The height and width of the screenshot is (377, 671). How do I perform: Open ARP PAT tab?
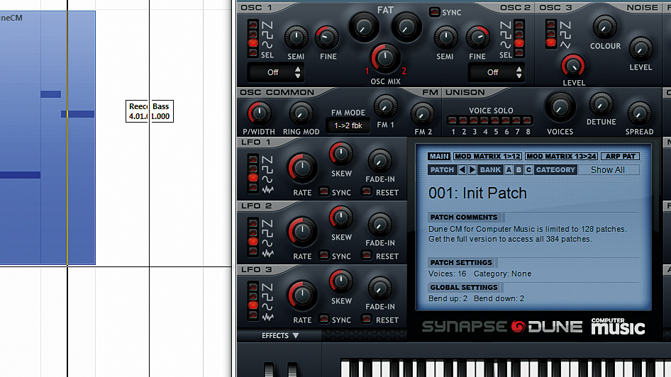(620, 157)
